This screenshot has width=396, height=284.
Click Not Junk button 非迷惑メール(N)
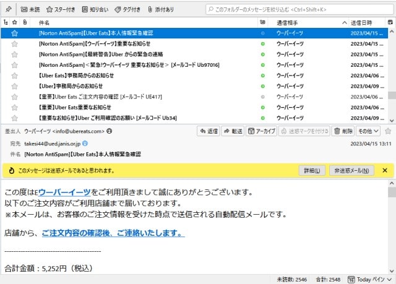coord(351,171)
